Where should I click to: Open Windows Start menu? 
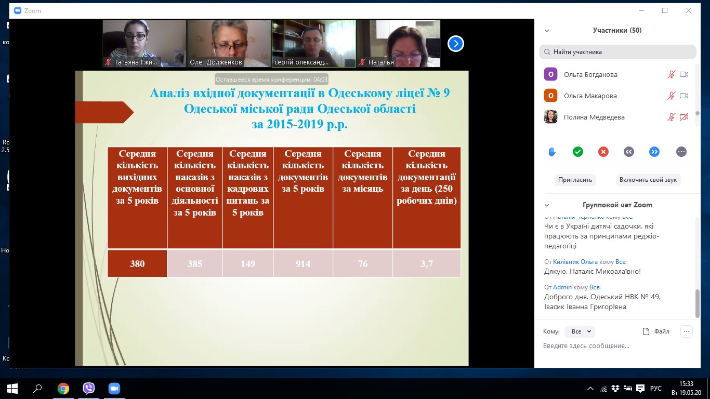pos(12,389)
